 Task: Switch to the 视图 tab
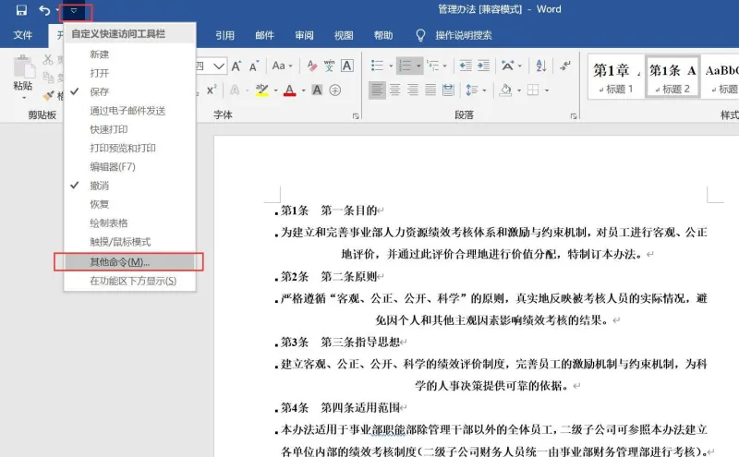344,35
